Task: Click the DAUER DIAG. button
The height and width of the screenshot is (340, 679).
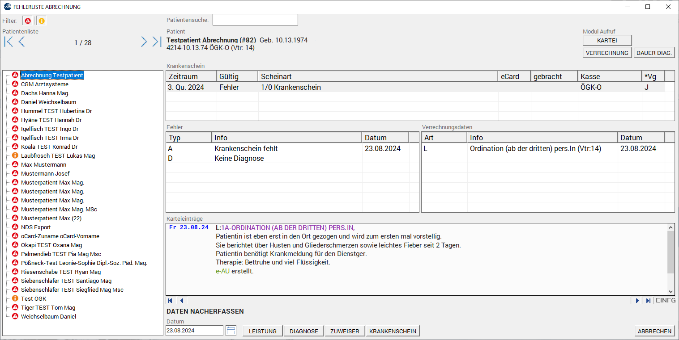Action: [654, 53]
